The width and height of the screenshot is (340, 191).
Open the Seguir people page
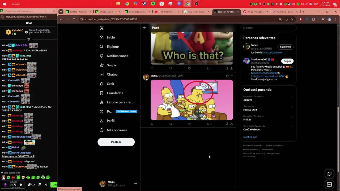coord(108,65)
